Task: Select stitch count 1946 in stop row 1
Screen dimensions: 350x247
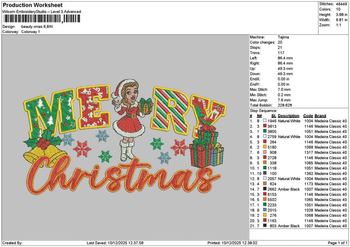Action: pos(272,121)
